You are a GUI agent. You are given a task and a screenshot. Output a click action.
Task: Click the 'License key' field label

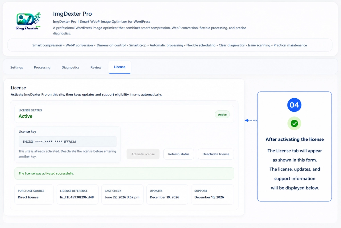coord(27,131)
